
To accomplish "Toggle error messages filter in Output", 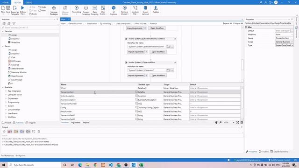I will (x=10, y=132).
